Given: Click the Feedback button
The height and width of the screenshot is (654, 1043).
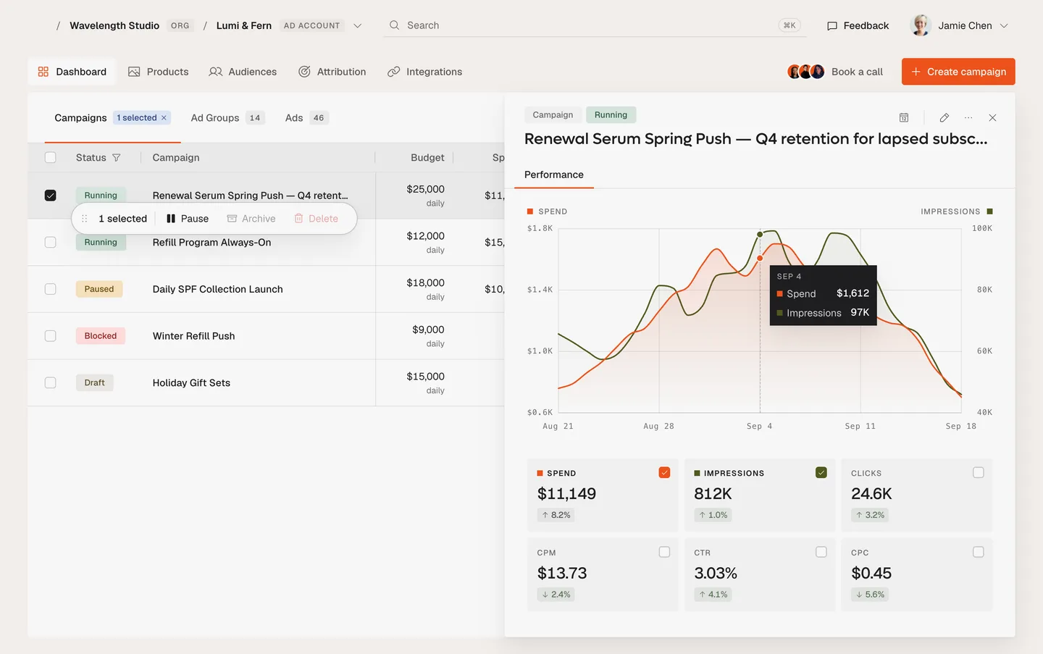Looking at the screenshot, I should tap(858, 25).
